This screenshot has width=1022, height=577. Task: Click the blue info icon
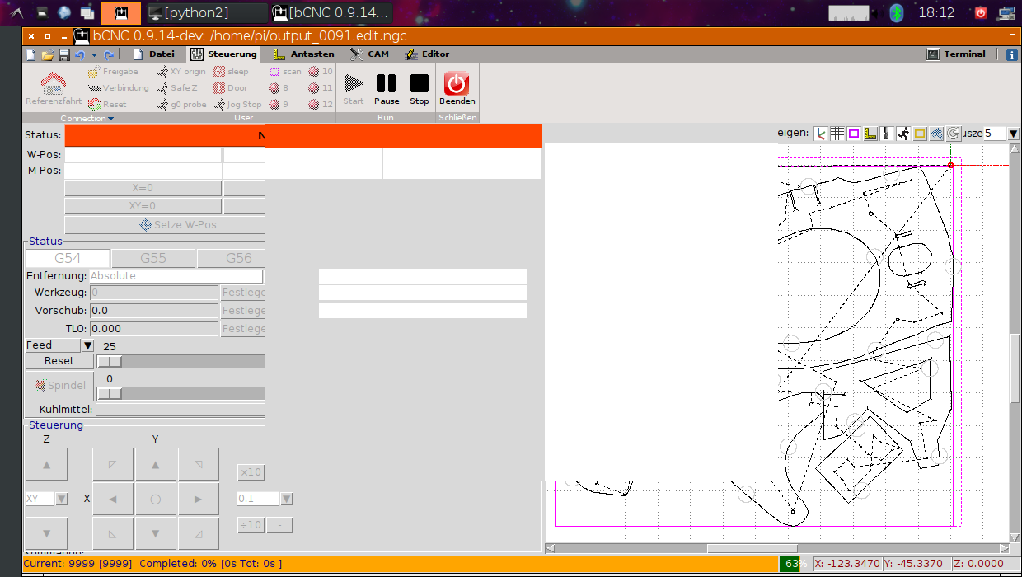tap(1012, 54)
